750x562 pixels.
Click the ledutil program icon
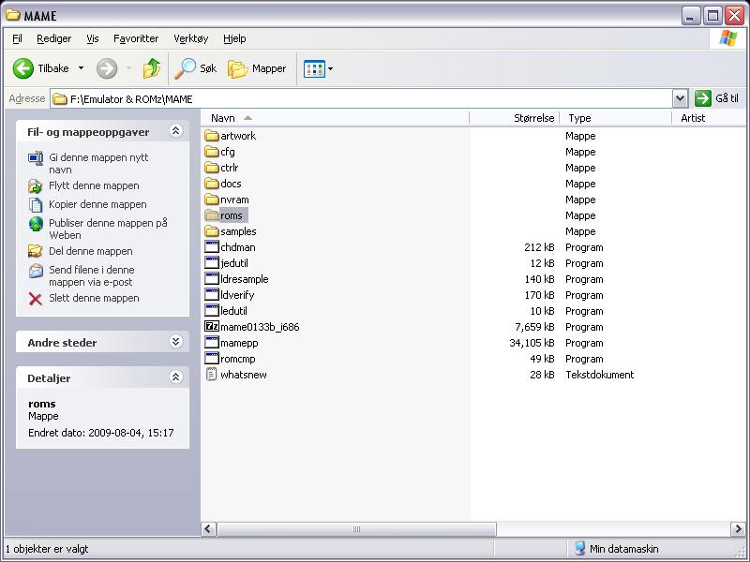212,311
